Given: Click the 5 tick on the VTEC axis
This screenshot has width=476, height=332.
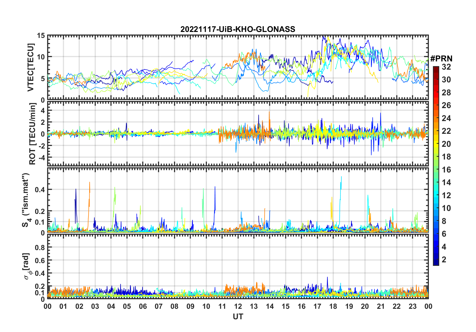Looking at the screenshot, I should [x=43, y=79].
